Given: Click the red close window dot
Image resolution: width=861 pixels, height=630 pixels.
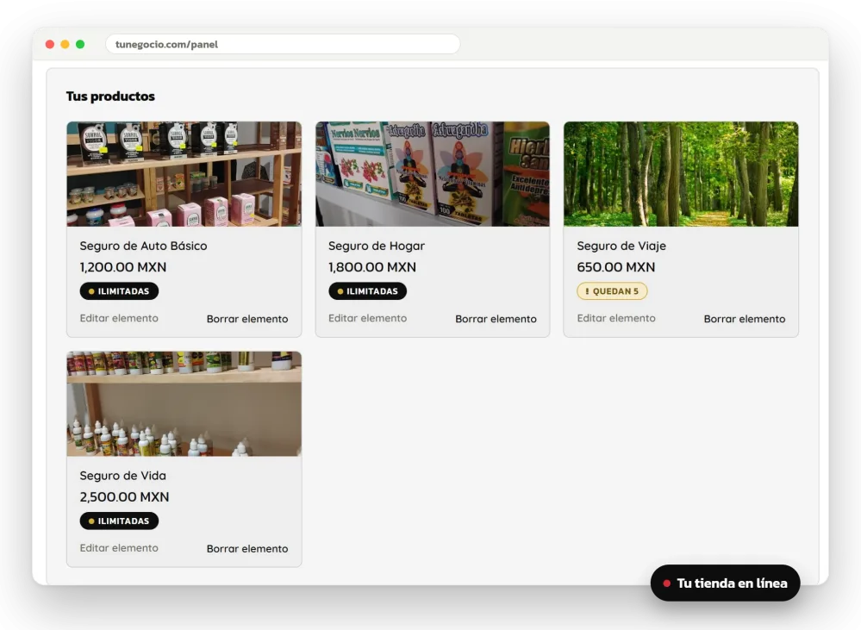Looking at the screenshot, I should 50,45.
